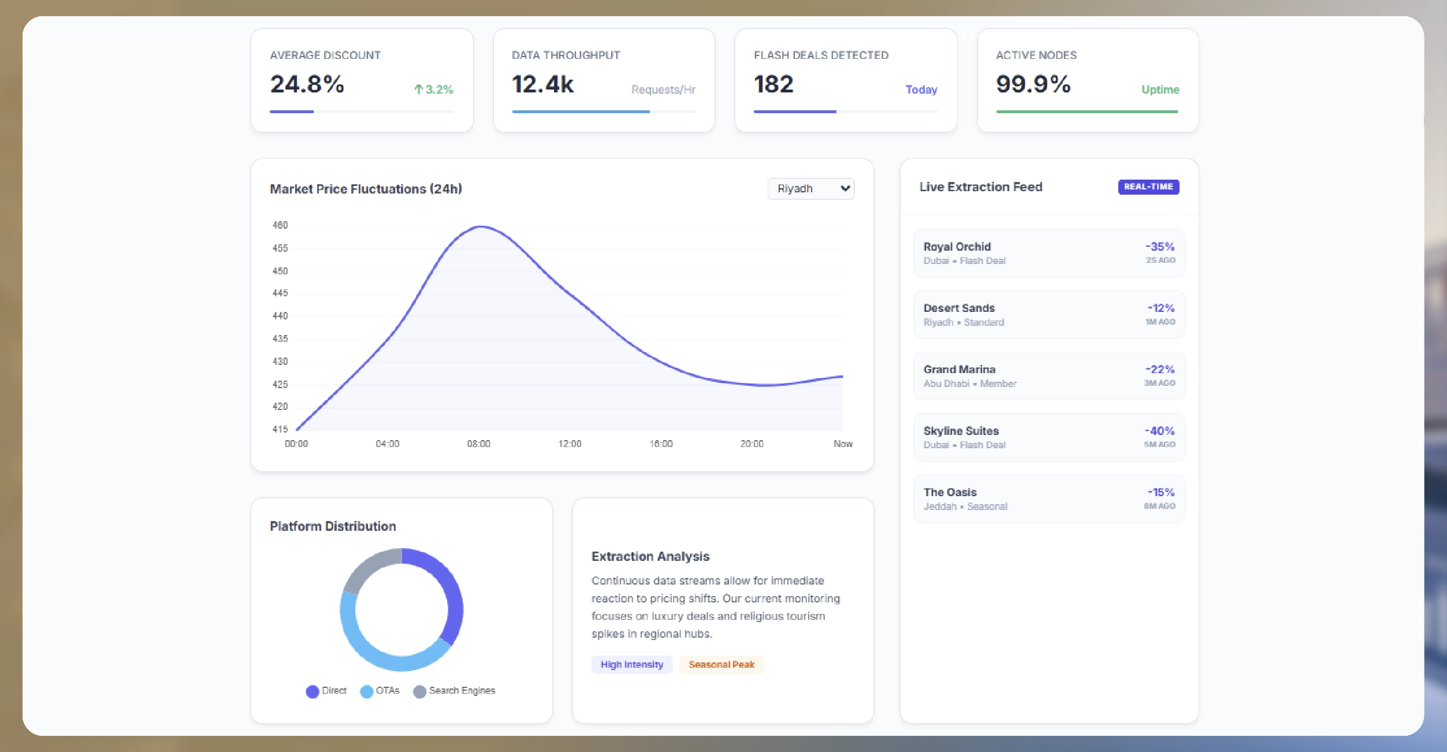Image resolution: width=1447 pixels, height=752 pixels.
Task: Select the Flash Deals Detected counter
Action: point(845,80)
